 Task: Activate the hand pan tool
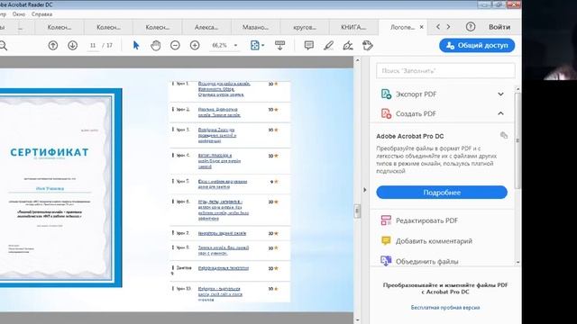click(x=156, y=46)
